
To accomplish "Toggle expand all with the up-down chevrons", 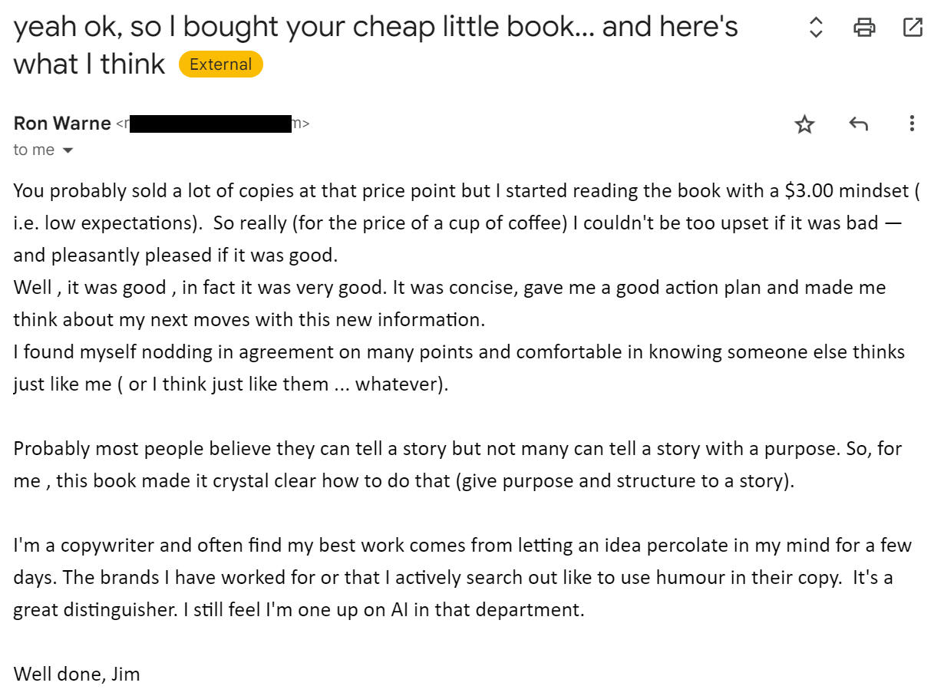I will click(x=816, y=28).
